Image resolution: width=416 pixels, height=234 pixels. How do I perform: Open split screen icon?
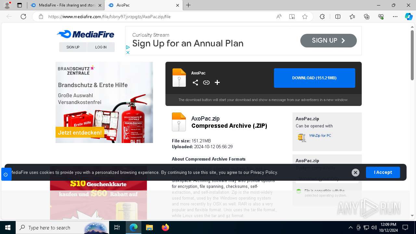pyautogui.click(x=338, y=17)
